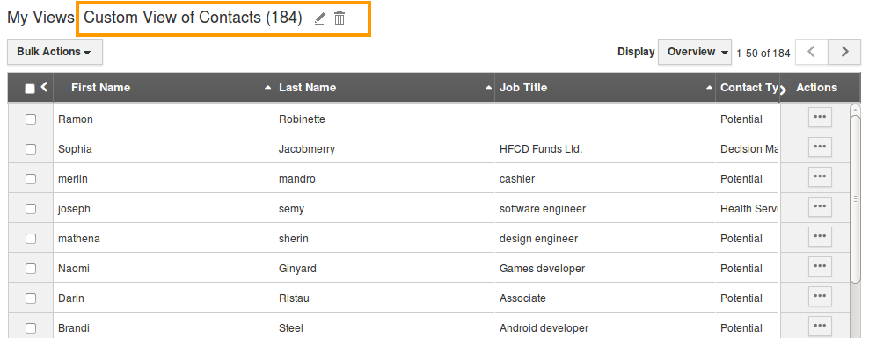
Task: Open the Bulk Actions dropdown
Action: pos(55,52)
